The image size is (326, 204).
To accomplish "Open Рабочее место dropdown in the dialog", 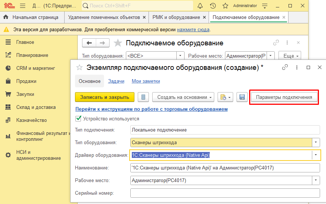I will (x=316, y=181).
